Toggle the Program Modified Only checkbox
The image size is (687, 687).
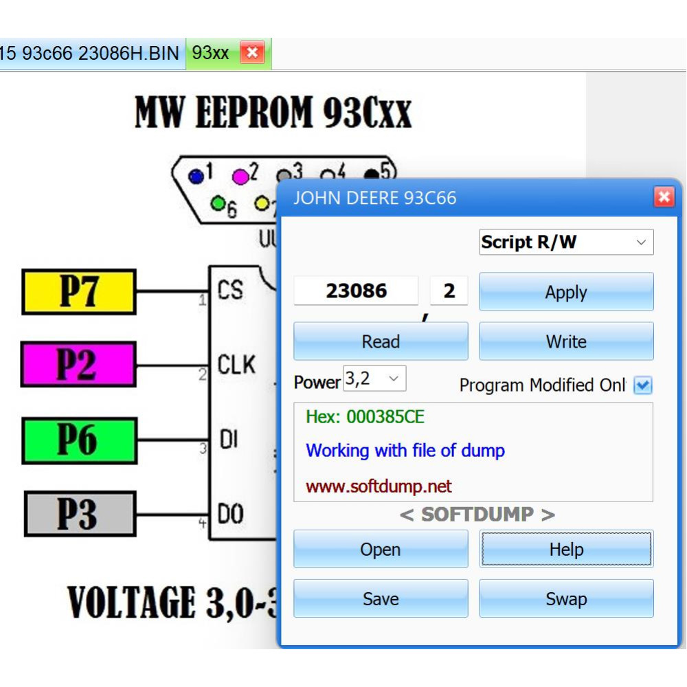[x=643, y=385]
